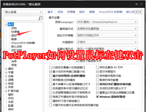The width and height of the screenshot is (146, 112).
Task: Open the 默认配置 profile dropdown
Action: tap(23, 12)
